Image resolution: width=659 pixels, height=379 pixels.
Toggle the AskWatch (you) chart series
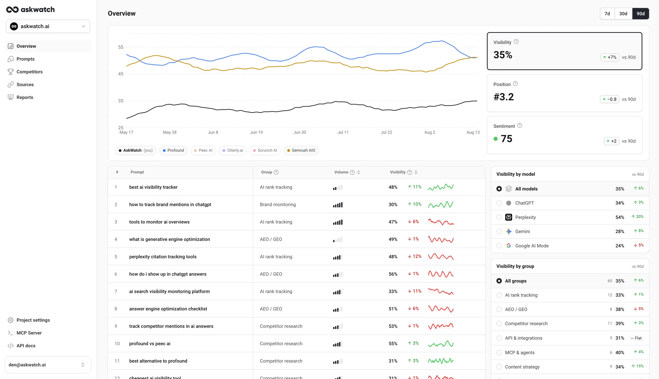[x=136, y=150]
